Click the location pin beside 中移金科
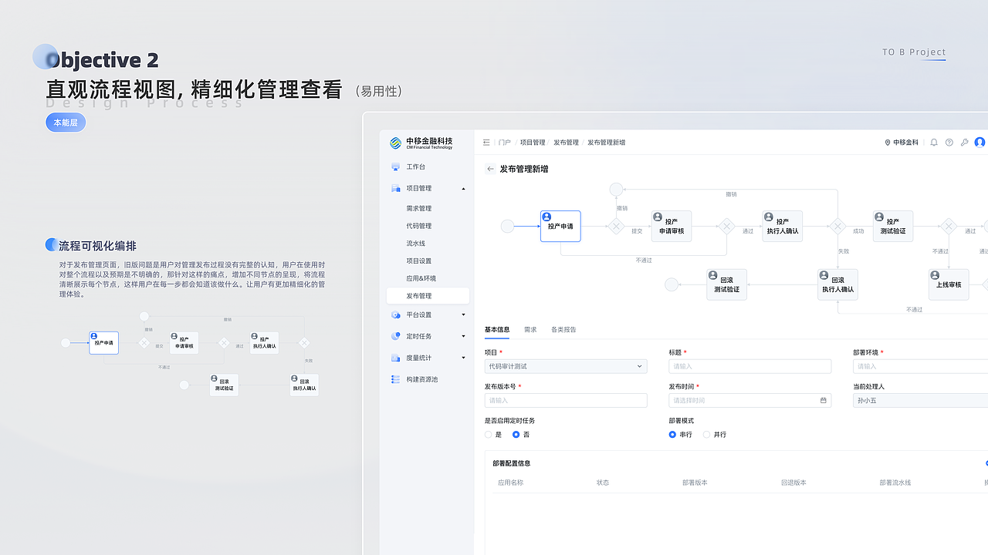This screenshot has width=988, height=555. tap(888, 143)
